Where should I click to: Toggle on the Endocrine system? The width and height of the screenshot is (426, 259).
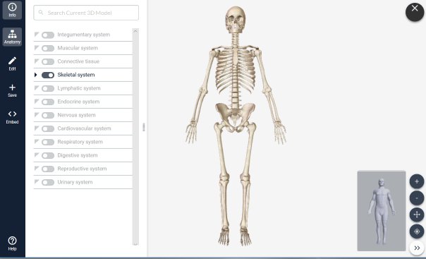pos(48,102)
